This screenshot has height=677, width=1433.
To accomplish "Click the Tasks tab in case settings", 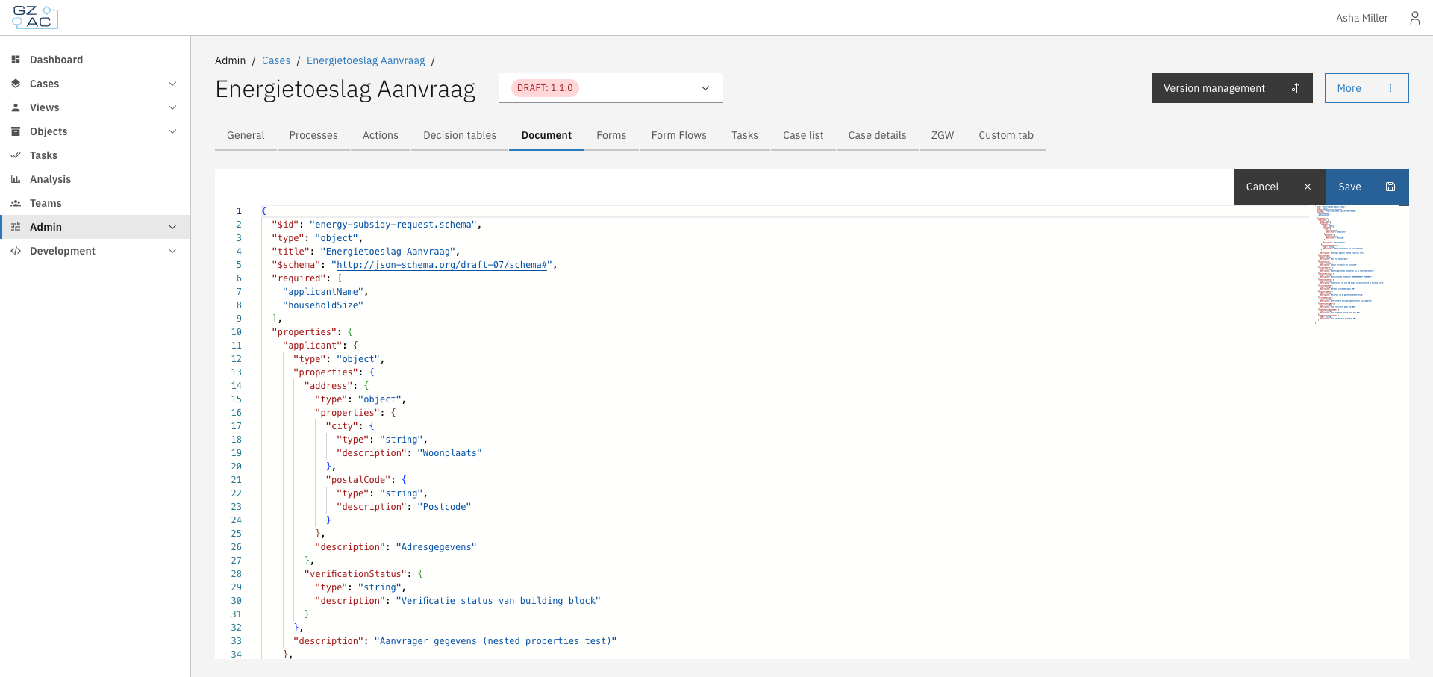I will pos(745,135).
